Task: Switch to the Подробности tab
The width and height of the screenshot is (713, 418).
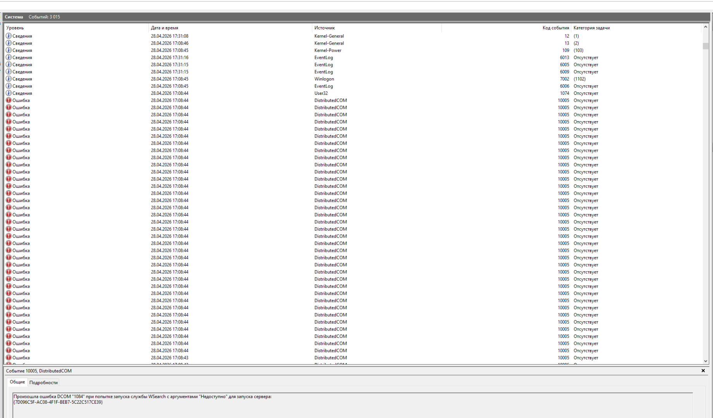Action: pos(43,382)
